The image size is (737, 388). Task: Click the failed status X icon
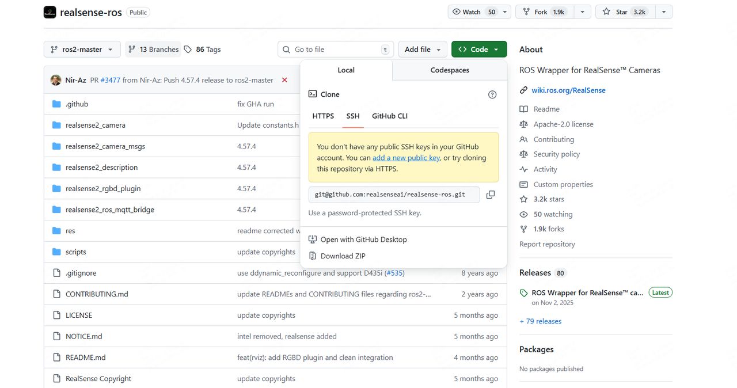[284, 80]
